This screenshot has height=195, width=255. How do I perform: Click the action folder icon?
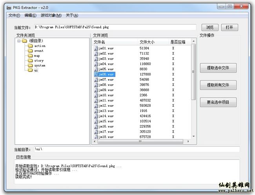coord(30,46)
